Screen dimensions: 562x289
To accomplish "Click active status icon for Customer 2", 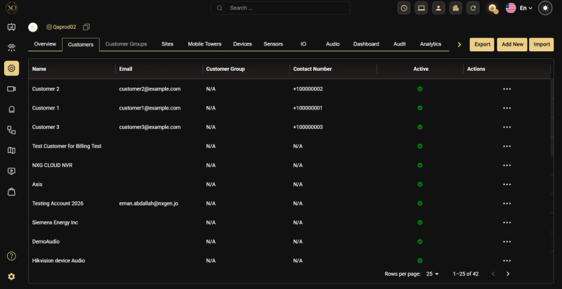I will click(x=420, y=89).
